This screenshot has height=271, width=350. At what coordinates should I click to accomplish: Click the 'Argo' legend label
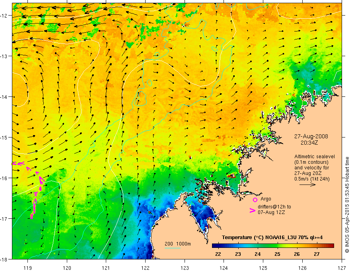[x=266, y=199]
